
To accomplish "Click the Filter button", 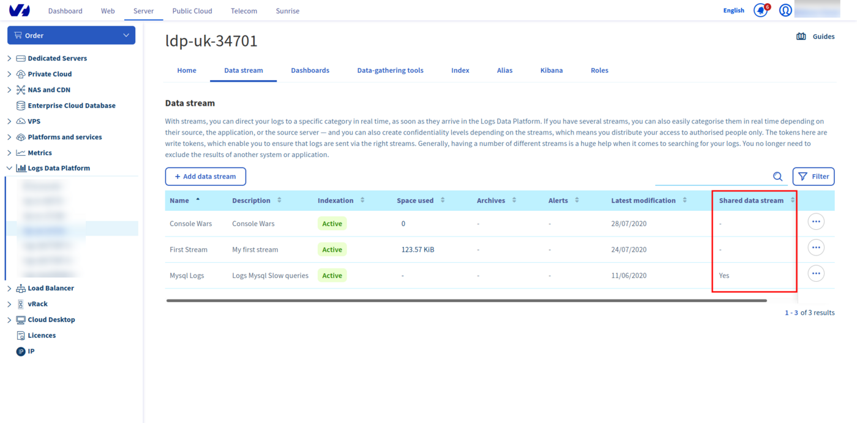I will (813, 177).
